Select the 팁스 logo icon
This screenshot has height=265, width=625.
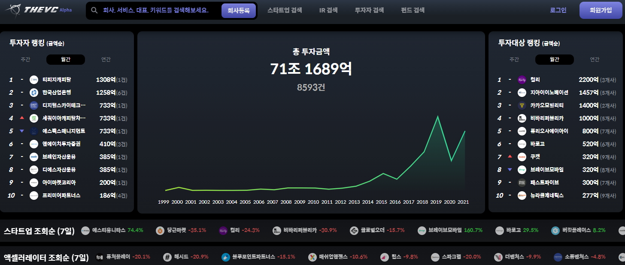[385, 257]
